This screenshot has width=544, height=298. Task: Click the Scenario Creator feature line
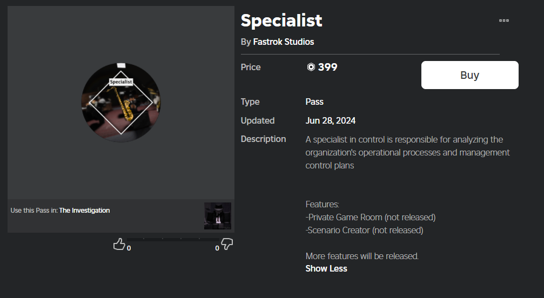point(364,230)
